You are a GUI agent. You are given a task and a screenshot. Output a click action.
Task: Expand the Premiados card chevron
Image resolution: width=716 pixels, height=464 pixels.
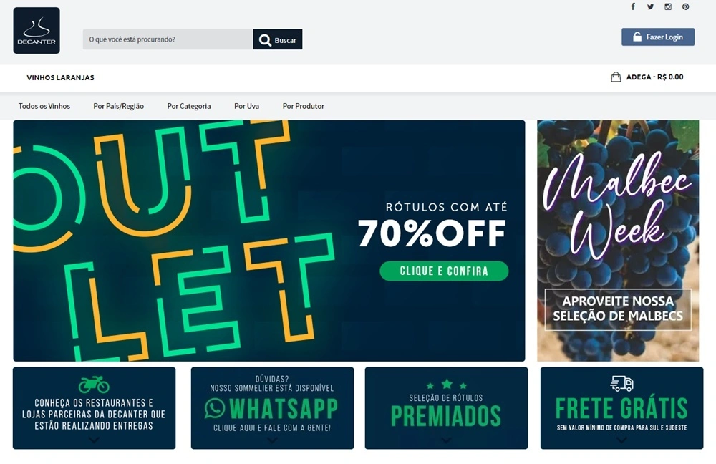pyautogui.click(x=446, y=440)
